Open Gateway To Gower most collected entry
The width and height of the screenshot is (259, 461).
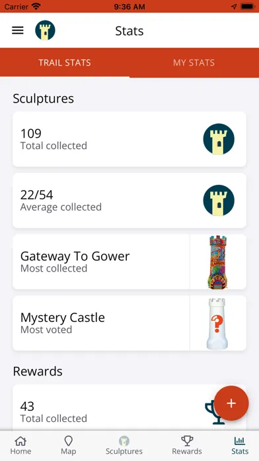pos(129,262)
